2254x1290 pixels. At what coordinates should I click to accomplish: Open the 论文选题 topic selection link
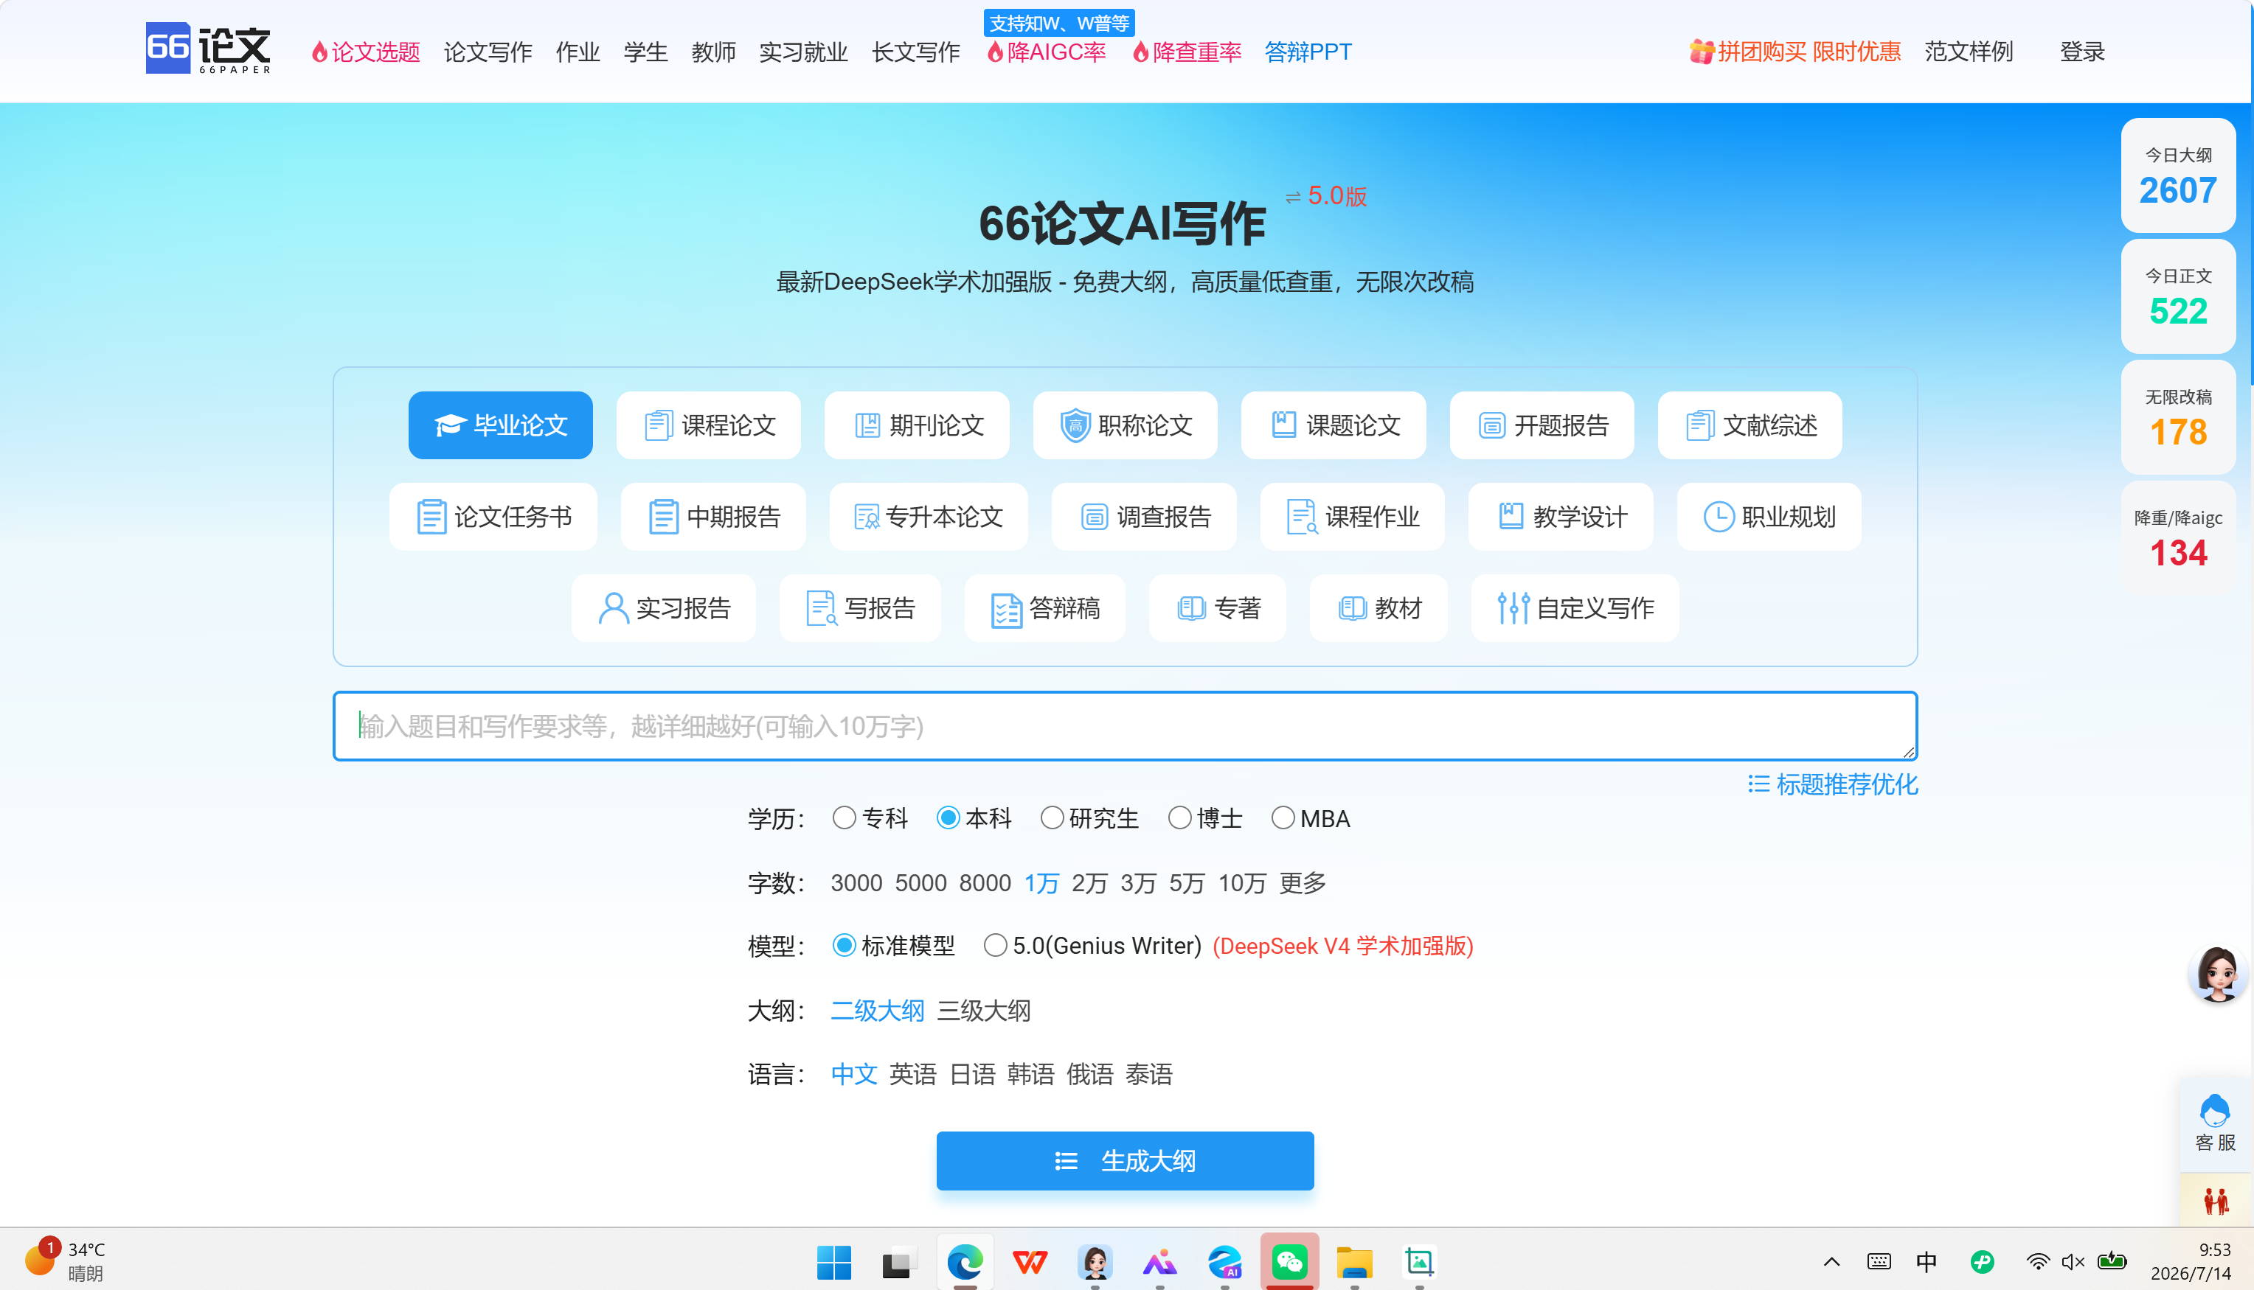365,52
